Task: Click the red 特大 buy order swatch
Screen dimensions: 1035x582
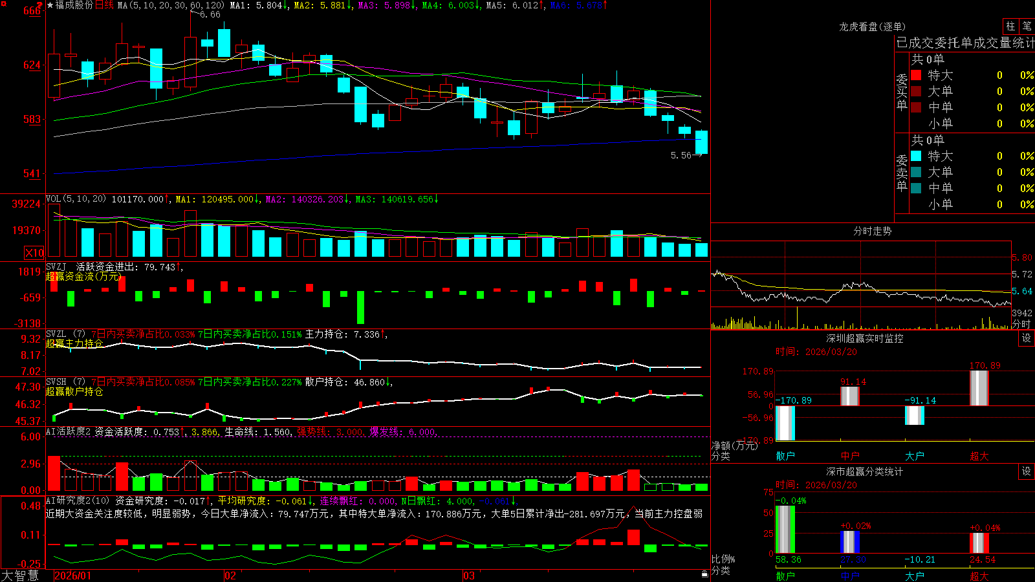Action: point(916,75)
